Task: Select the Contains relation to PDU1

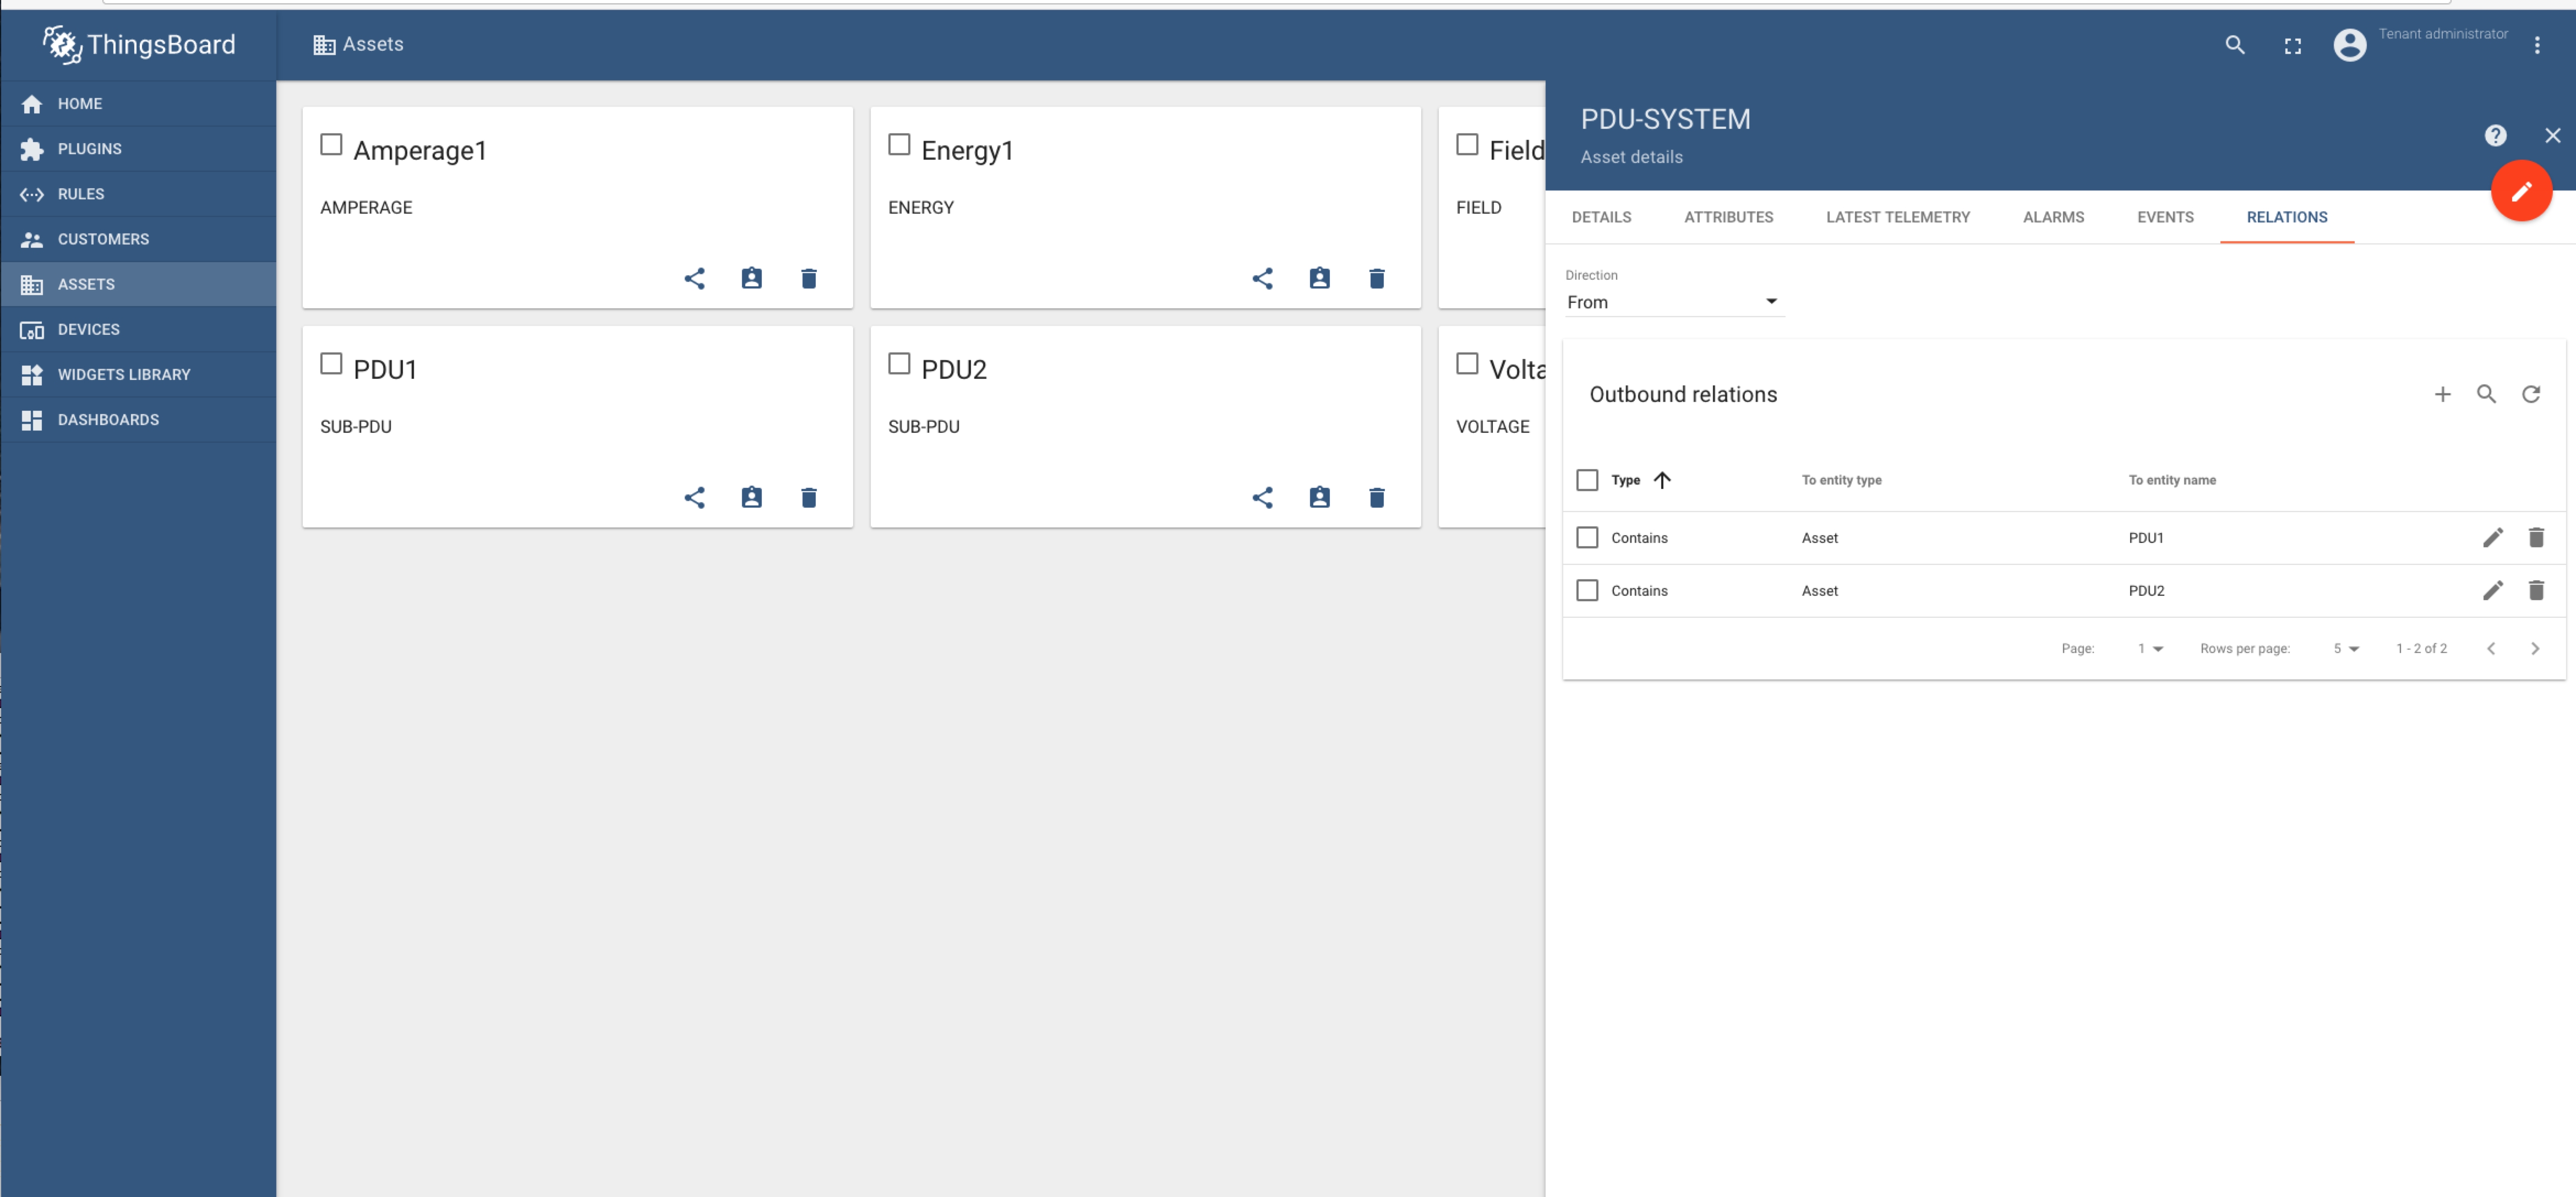Action: [x=1587, y=537]
